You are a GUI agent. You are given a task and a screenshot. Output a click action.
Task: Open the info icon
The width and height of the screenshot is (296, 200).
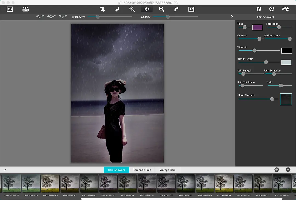(x=259, y=9)
